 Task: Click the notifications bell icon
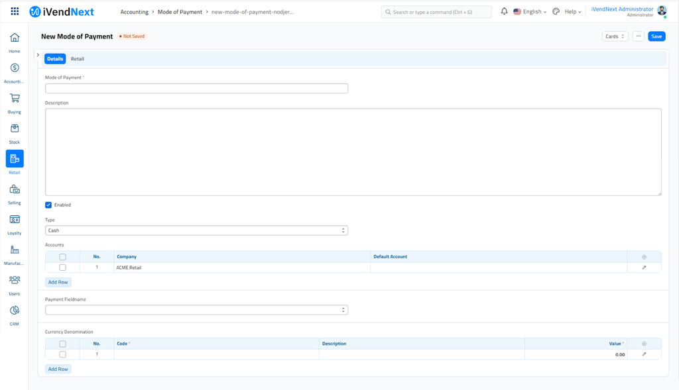[504, 12]
